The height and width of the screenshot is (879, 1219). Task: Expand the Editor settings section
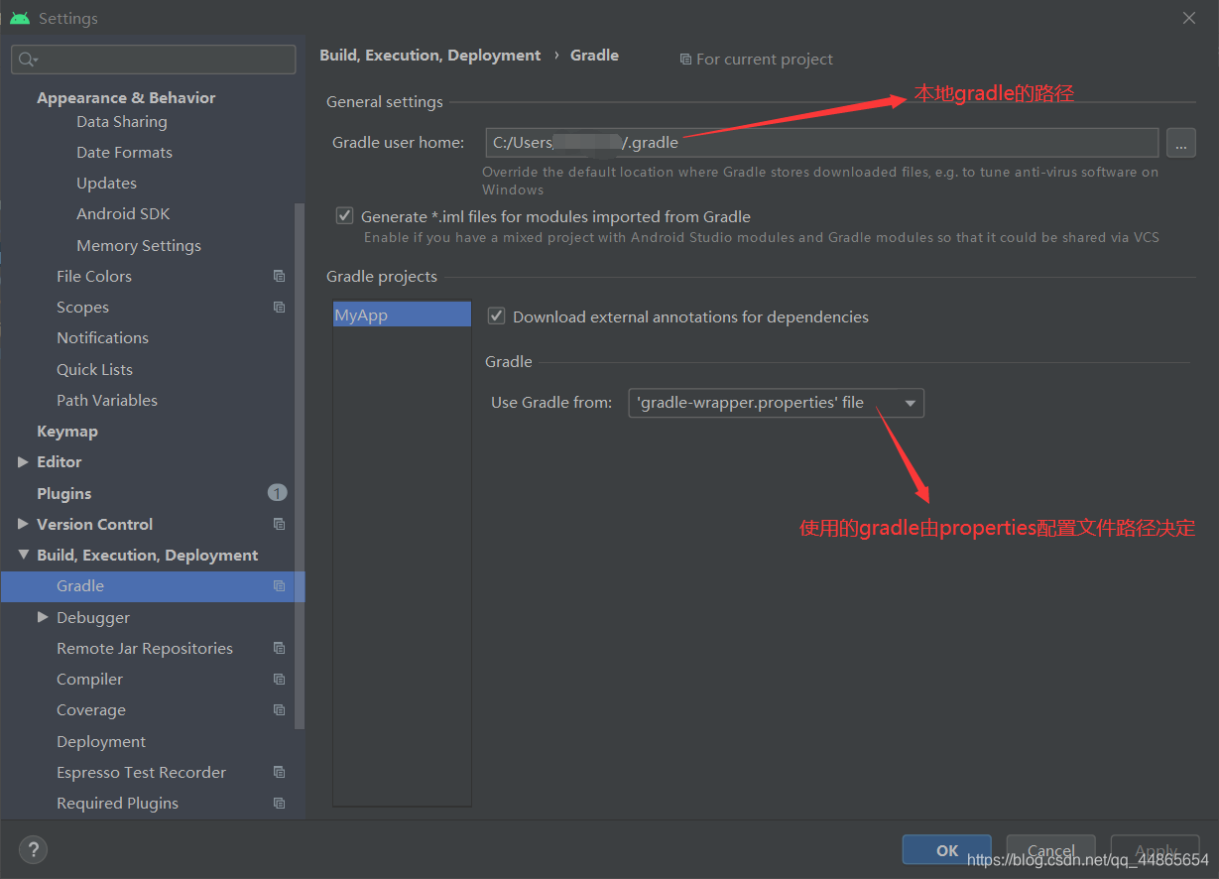tap(23, 461)
